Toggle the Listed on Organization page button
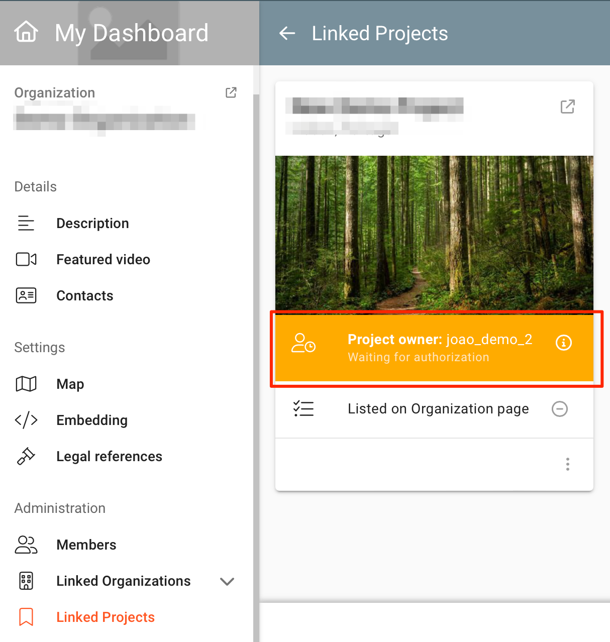 (559, 409)
